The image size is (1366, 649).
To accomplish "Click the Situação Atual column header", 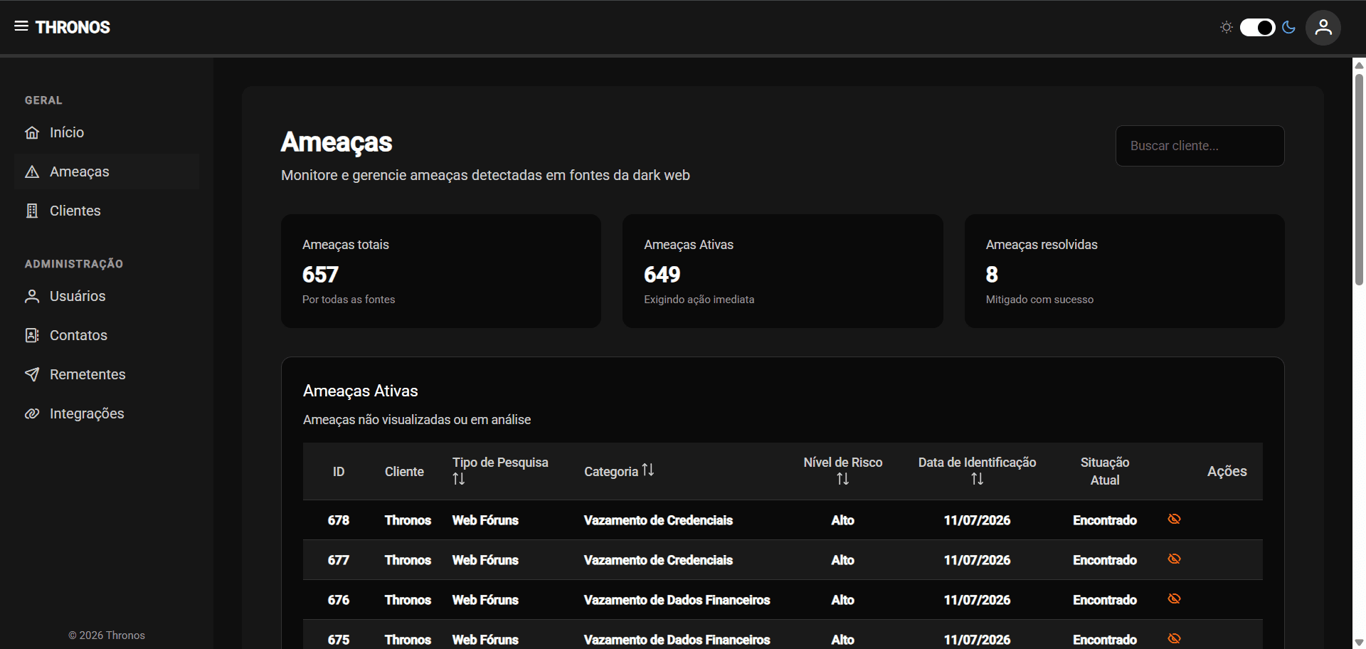I will pyautogui.click(x=1105, y=471).
